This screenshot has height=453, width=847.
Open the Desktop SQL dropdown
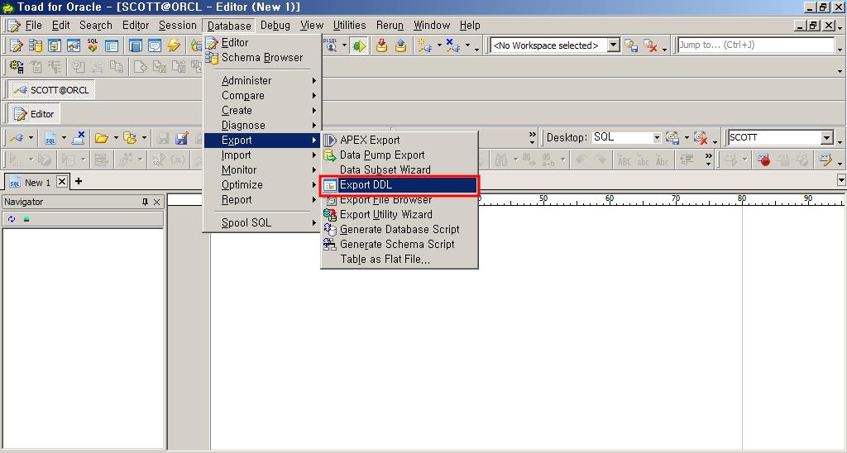(657, 138)
